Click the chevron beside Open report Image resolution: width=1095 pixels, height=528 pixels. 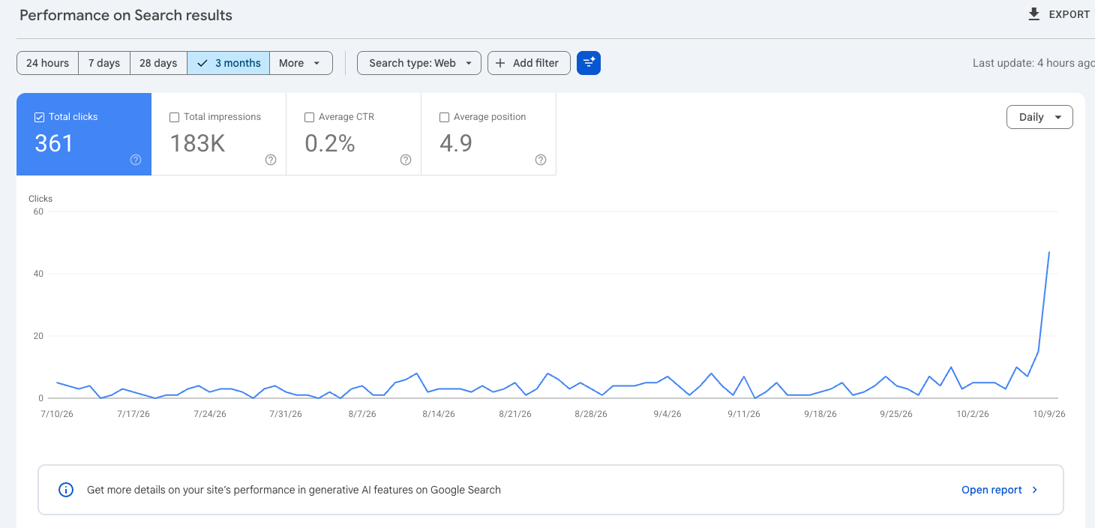[x=1035, y=490]
